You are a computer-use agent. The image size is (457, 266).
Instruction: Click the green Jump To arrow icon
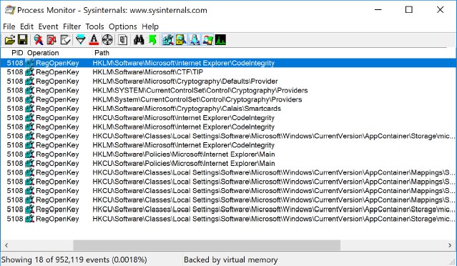(x=152, y=39)
